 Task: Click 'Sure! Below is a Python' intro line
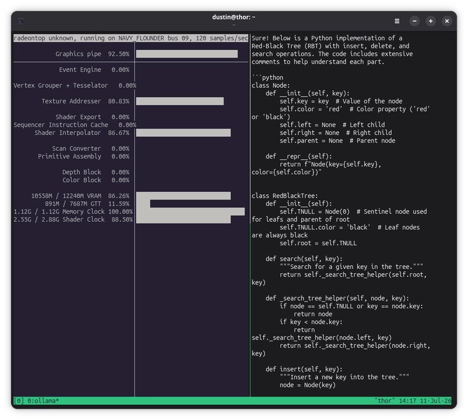click(327, 38)
